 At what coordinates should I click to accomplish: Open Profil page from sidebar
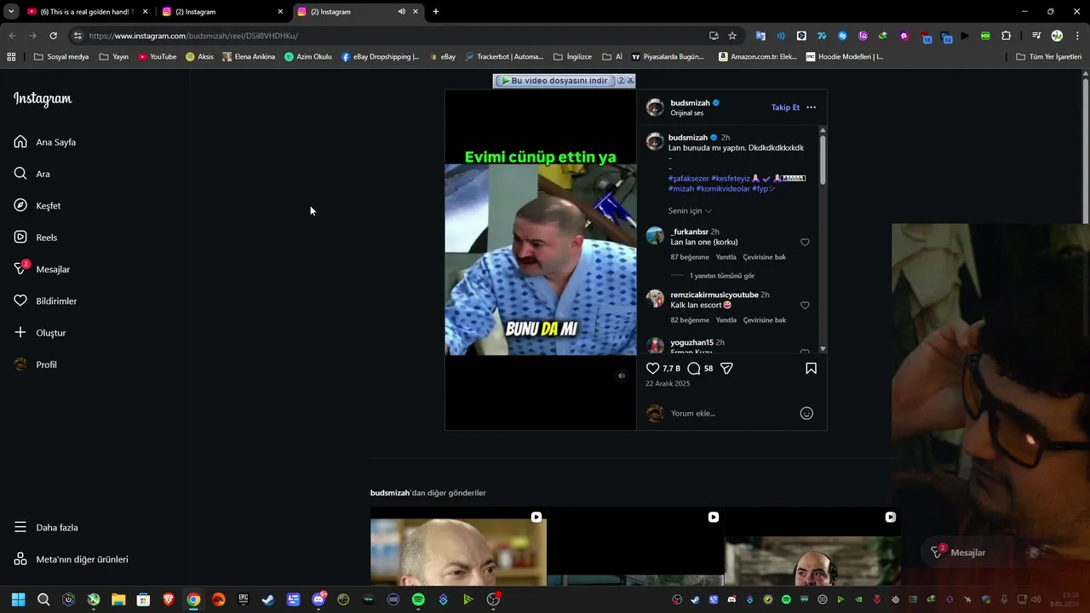click(x=36, y=364)
